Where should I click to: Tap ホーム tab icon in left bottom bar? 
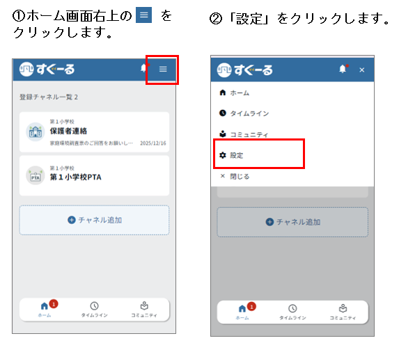click(x=45, y=306)
